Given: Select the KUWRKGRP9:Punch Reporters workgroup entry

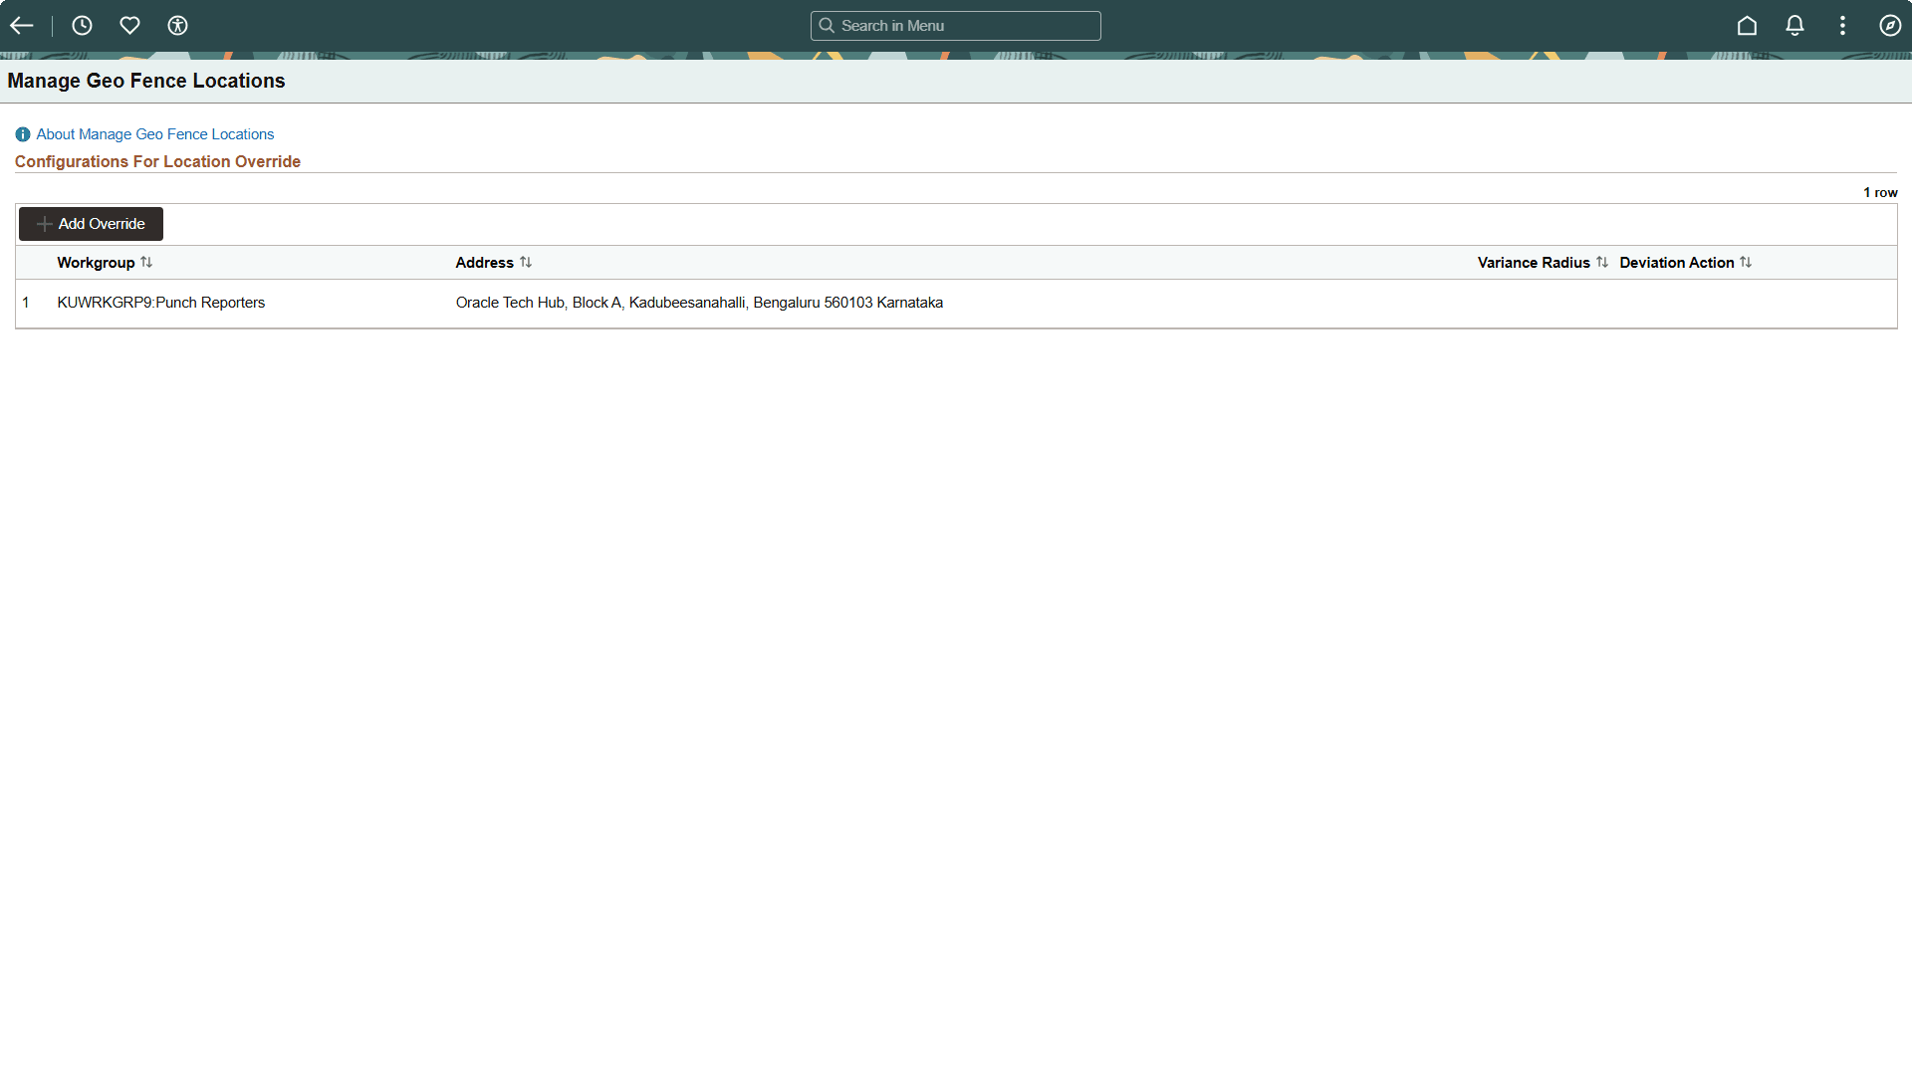Looking at the screenshot, I should point(161,302).
